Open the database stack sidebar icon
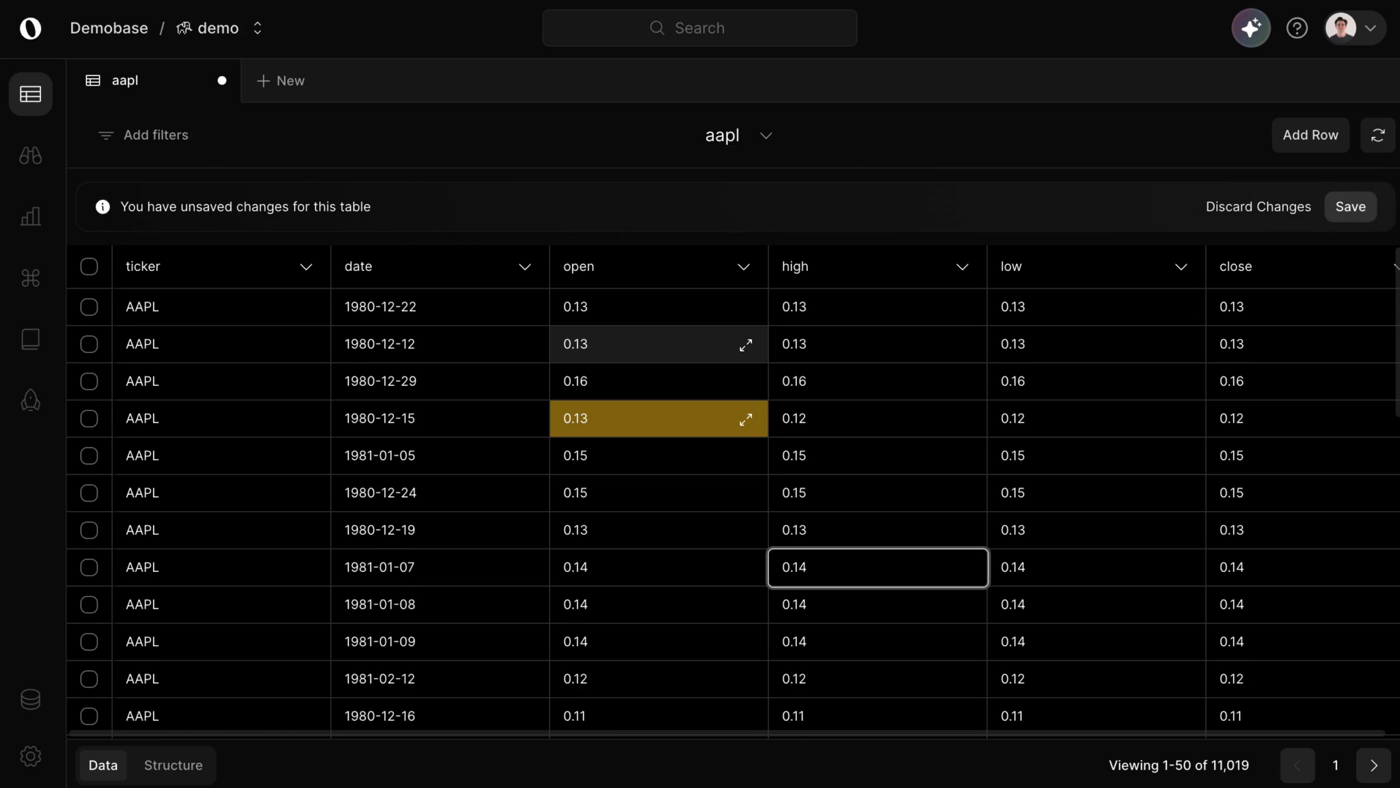Screen dimensions: 1400x788 pyautogui.click(x=30, y=699)
